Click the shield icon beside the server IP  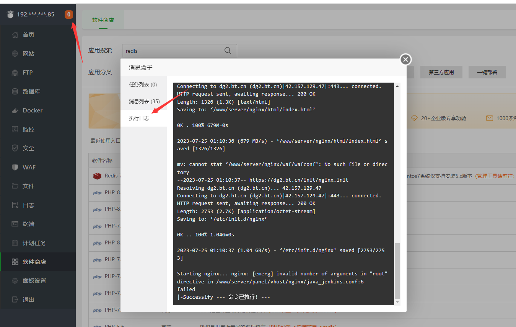click(10, 15)
